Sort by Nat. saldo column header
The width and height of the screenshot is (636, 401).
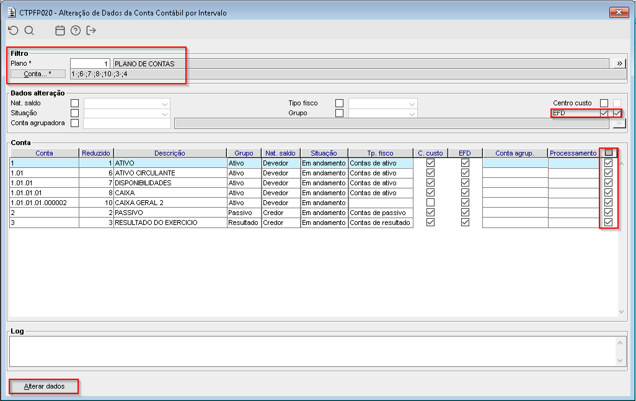pyautogui.click(x=281, y=153)
